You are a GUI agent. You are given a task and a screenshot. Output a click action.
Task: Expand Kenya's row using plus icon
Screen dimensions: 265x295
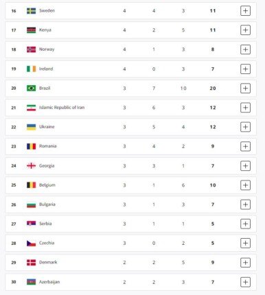pyautogui.click(x=245, y=30)
